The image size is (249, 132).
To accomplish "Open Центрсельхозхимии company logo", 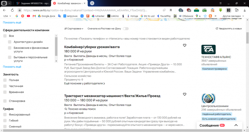I will pyautogui.click(x=208, y=98).
